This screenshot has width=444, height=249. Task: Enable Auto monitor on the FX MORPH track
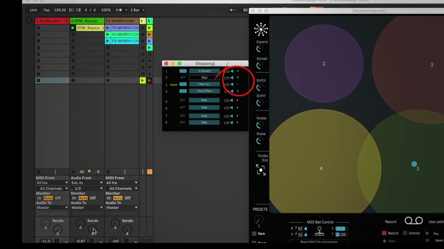tap(118, 198)
